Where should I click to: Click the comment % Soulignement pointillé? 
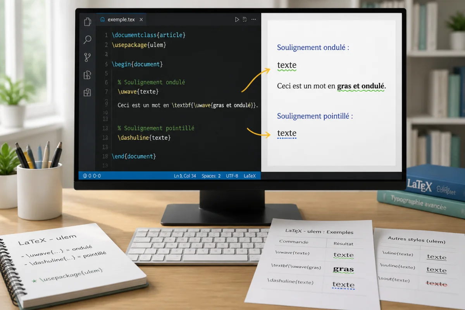point(156,128)
